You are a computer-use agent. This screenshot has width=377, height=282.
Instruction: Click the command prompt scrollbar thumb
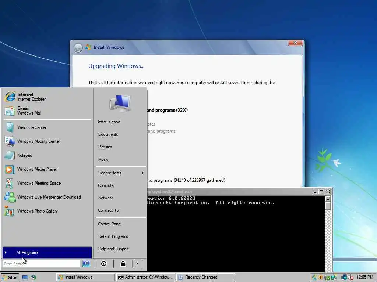pos(328,206)
